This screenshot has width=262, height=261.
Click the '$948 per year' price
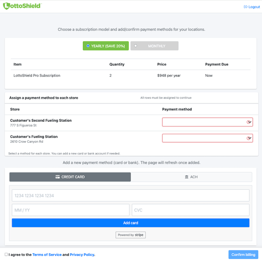[x=169, y=76]
